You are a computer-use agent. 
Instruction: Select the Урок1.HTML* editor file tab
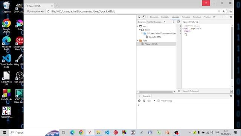click(x=189, y=22)
